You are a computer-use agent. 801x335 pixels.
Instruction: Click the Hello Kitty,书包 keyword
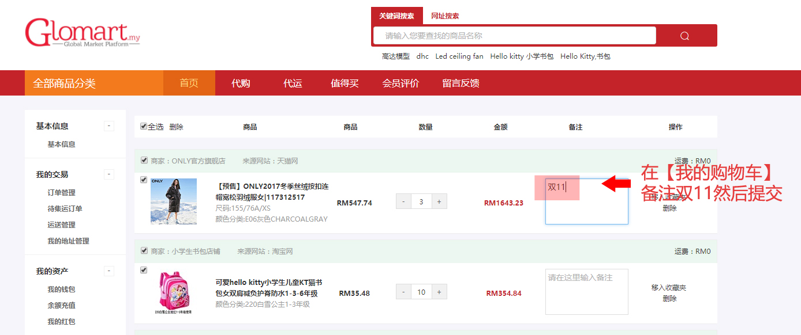coord(585,56)
